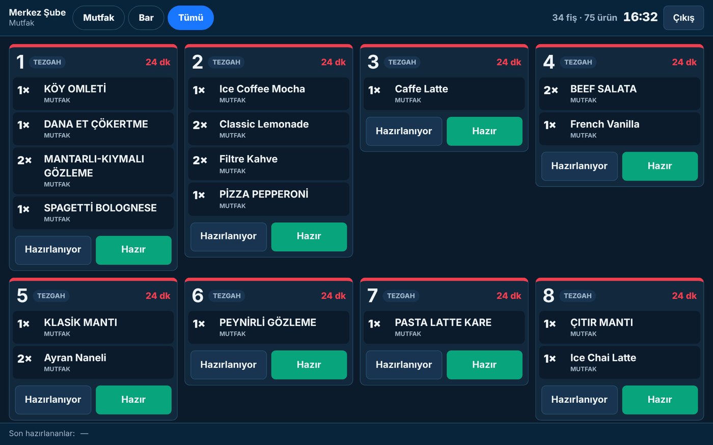The width and height of the screenshot is (713, 445).
Task: Mark ticket 4 as Hazır
Action: [660, 166]
